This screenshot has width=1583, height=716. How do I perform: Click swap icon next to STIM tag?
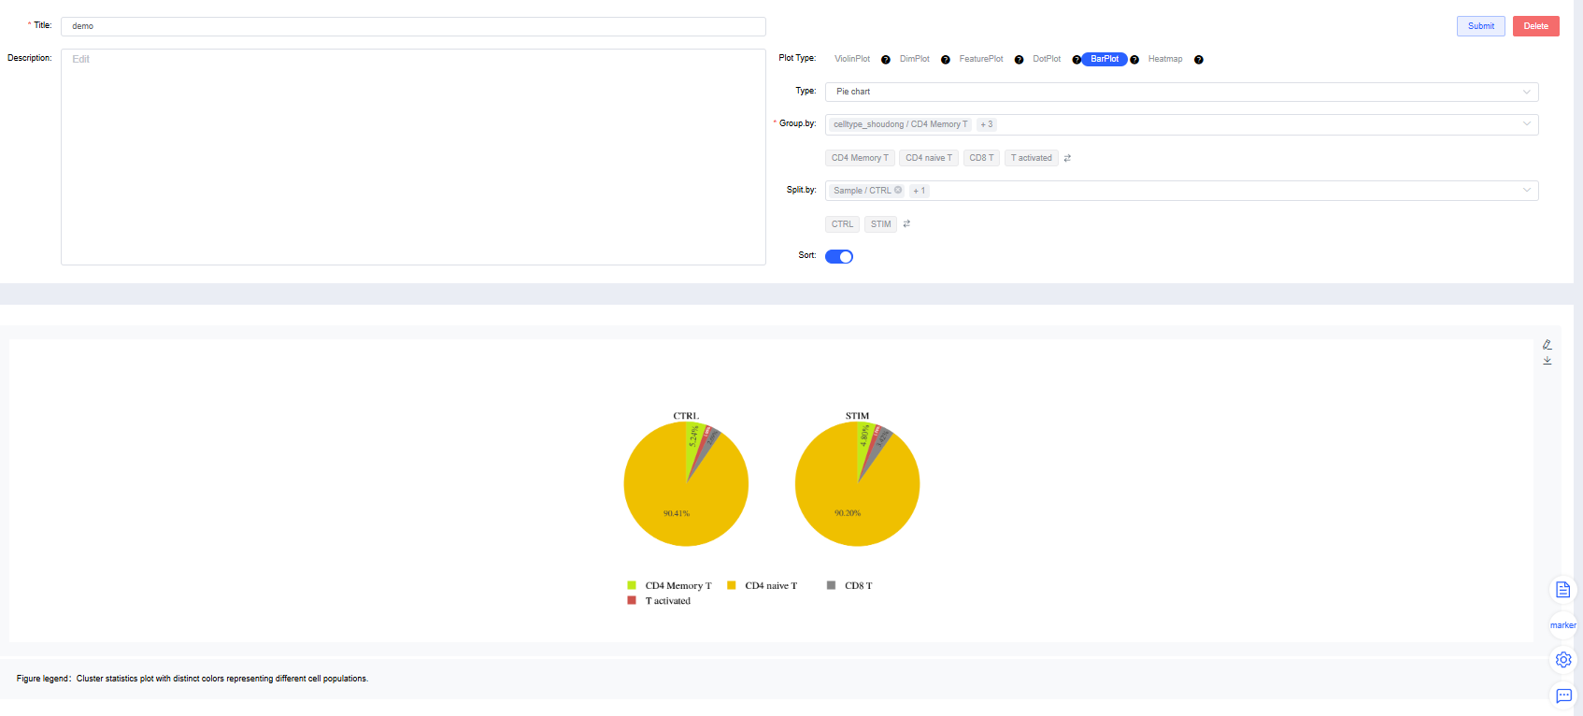[906, 224]
